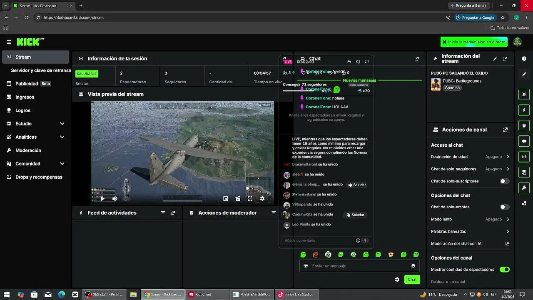Pop out the Acciones de canal panel
Image resolution: width=533 pixels, height=300 pixels.
click(x=505, y=130)
